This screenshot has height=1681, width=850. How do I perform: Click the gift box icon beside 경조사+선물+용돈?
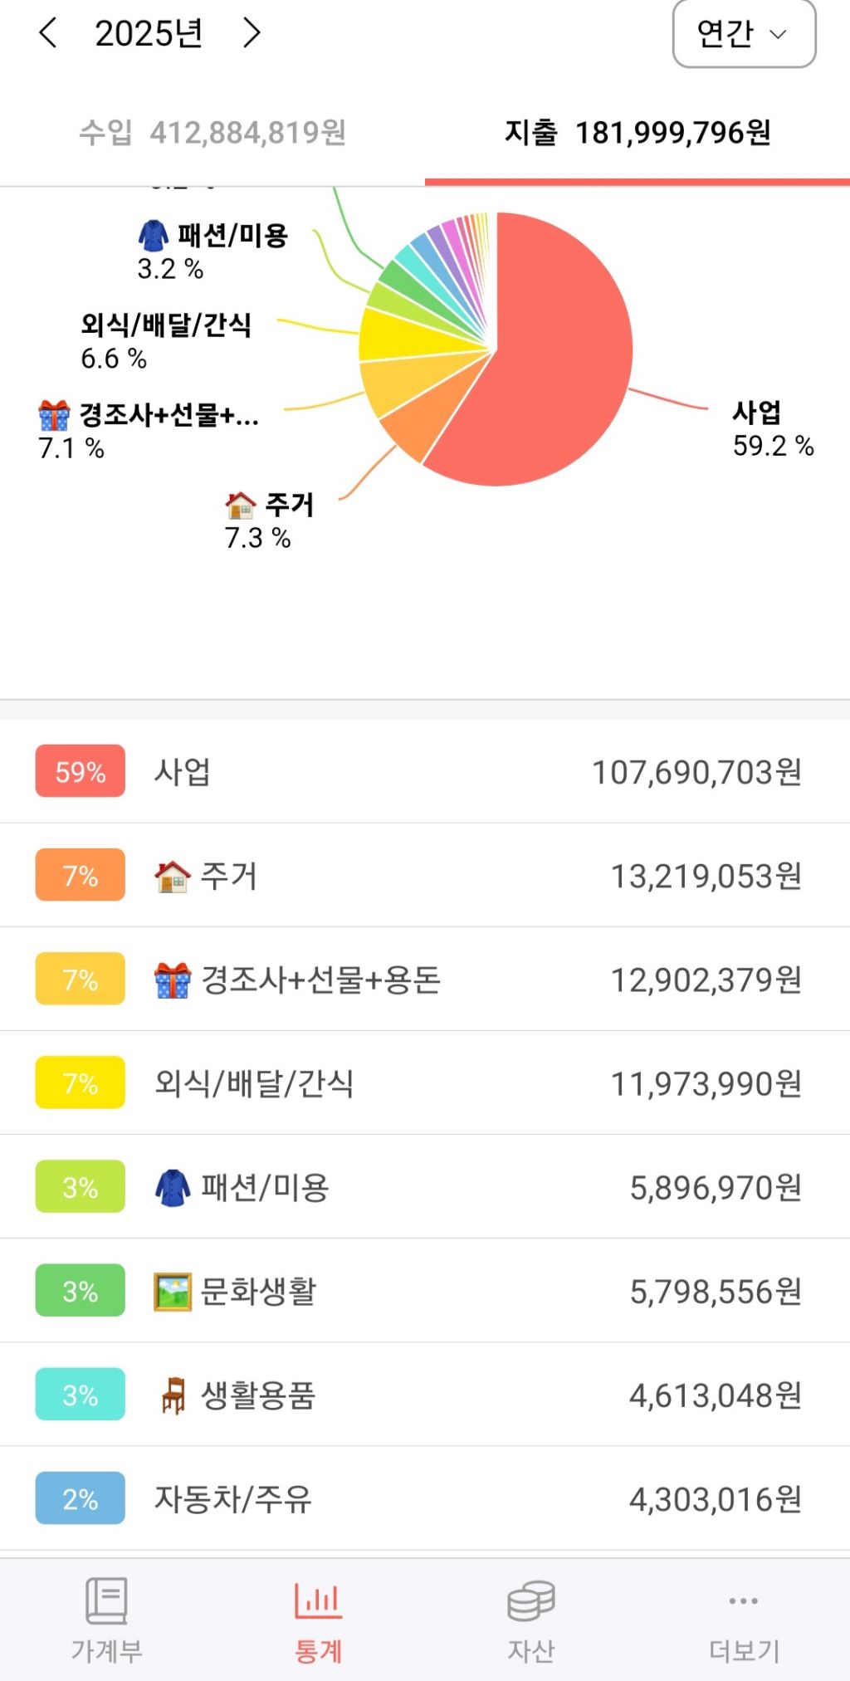tap(173, 980)
